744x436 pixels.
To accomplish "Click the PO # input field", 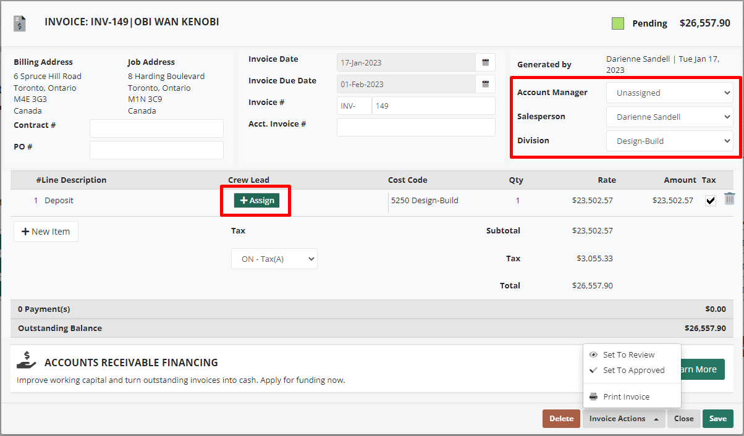I will pos(156,149).
